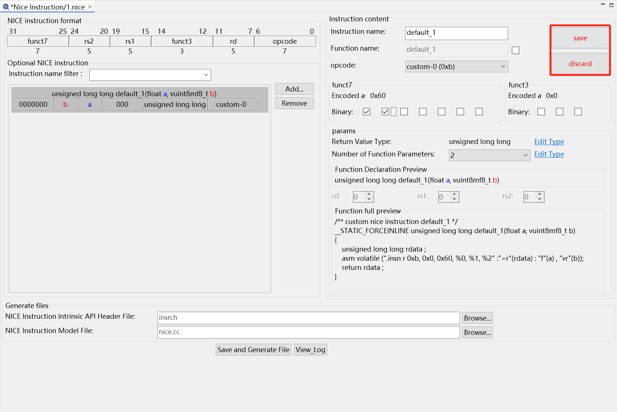Increment the rd spinner up arrow
The height and width of the screenshot is (412, 617).
click(x=369, y=194)
